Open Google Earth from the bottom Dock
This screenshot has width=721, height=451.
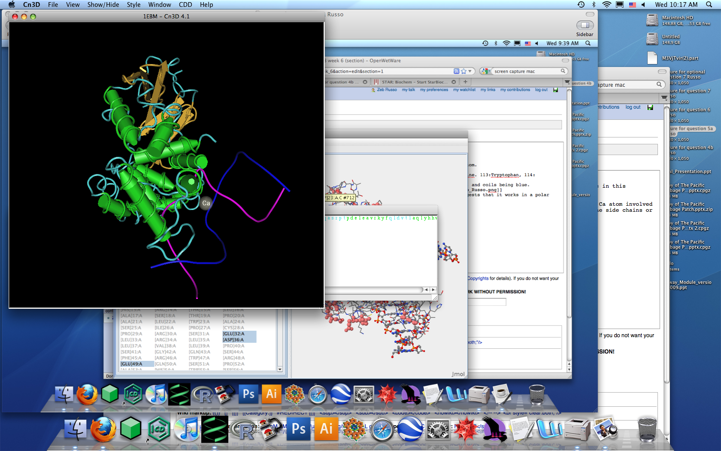coord(409,429)
